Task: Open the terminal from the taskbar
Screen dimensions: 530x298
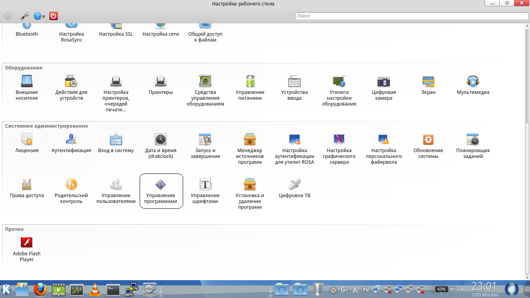Action: 113,289
